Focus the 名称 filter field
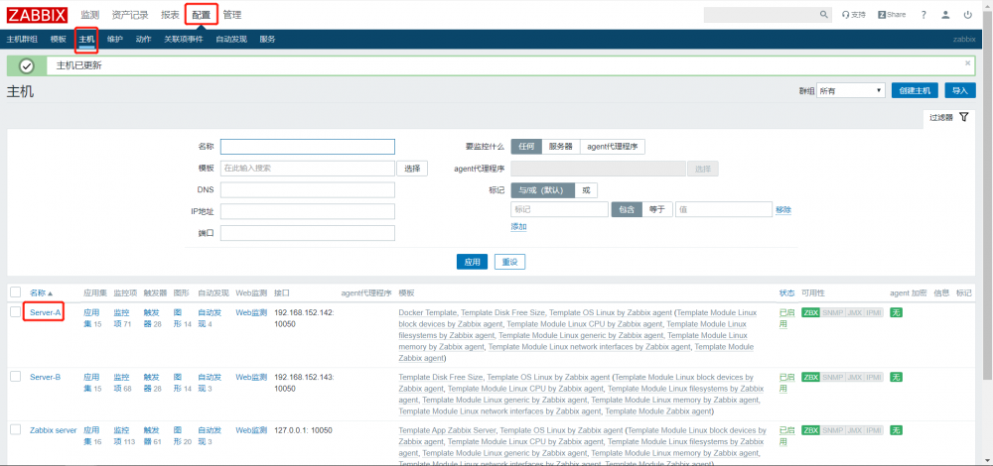The width and height of the screenshot is (993, 466). click(308, 147)
